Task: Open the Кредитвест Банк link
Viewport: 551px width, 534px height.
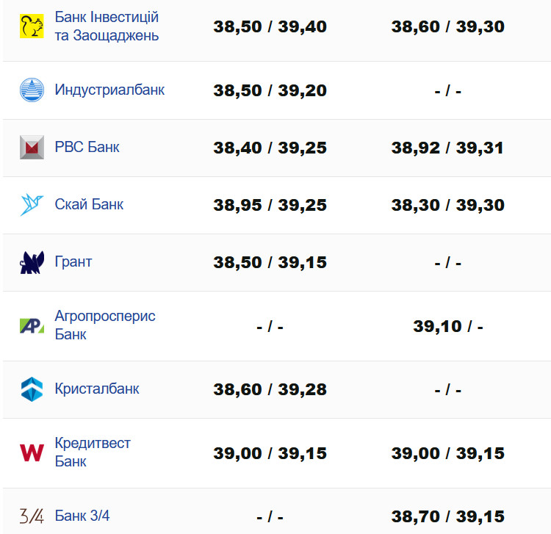Action: (93, 452)
